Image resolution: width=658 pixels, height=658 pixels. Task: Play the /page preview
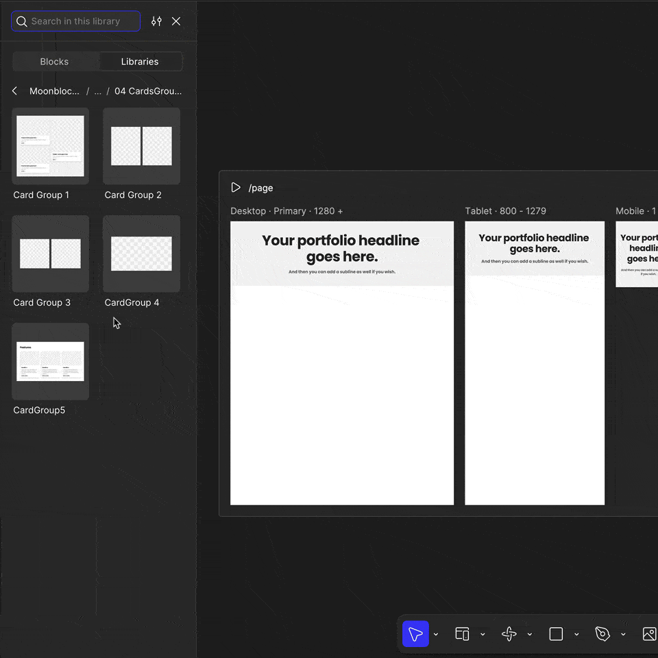click(x=236, y=187)
